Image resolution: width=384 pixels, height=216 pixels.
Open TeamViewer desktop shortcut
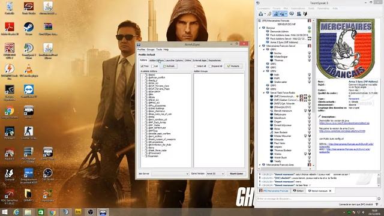tap(29, 91)
